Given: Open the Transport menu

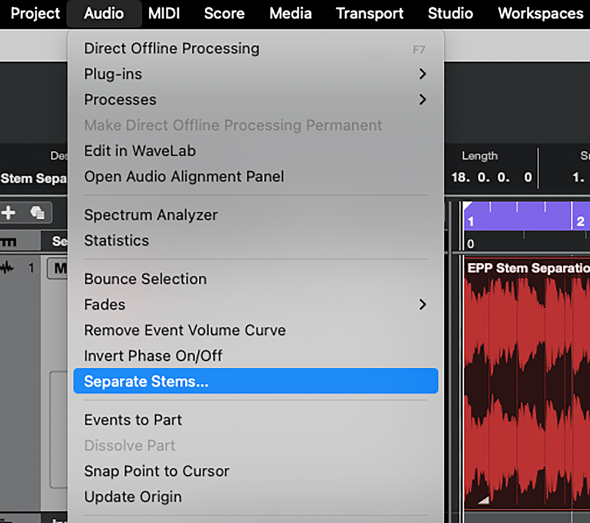Looking at the screenshot, I should 369,14.
